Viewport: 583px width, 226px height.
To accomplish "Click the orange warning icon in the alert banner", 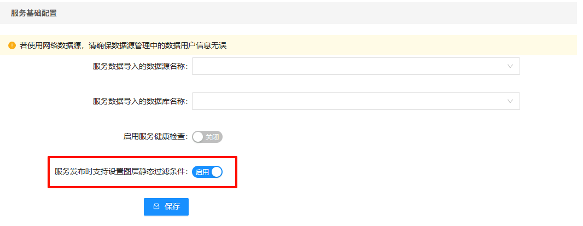I will [x=12, y=45].
